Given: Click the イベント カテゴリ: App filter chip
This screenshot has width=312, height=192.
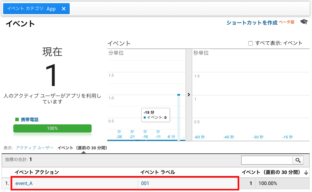Looking at the screenshot, I should [36, 9].
